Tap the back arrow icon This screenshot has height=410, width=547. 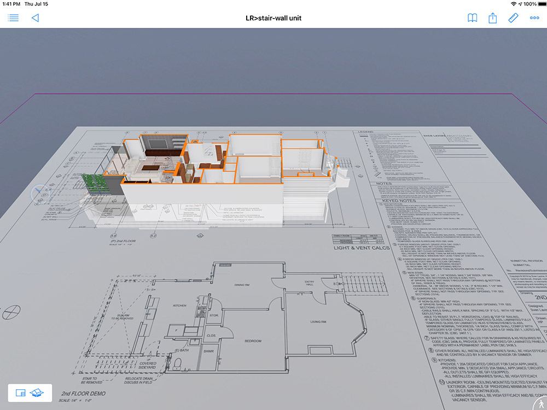(35, 18)
